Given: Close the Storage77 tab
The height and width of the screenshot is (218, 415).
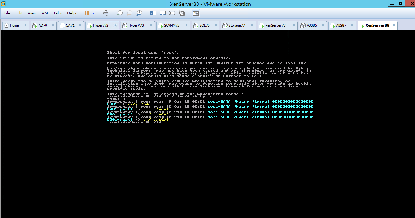Looking at the screenshot, I should click(252, 25).
